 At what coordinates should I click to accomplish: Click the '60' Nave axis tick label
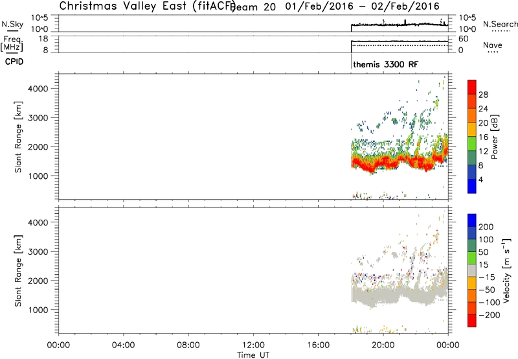463,39
